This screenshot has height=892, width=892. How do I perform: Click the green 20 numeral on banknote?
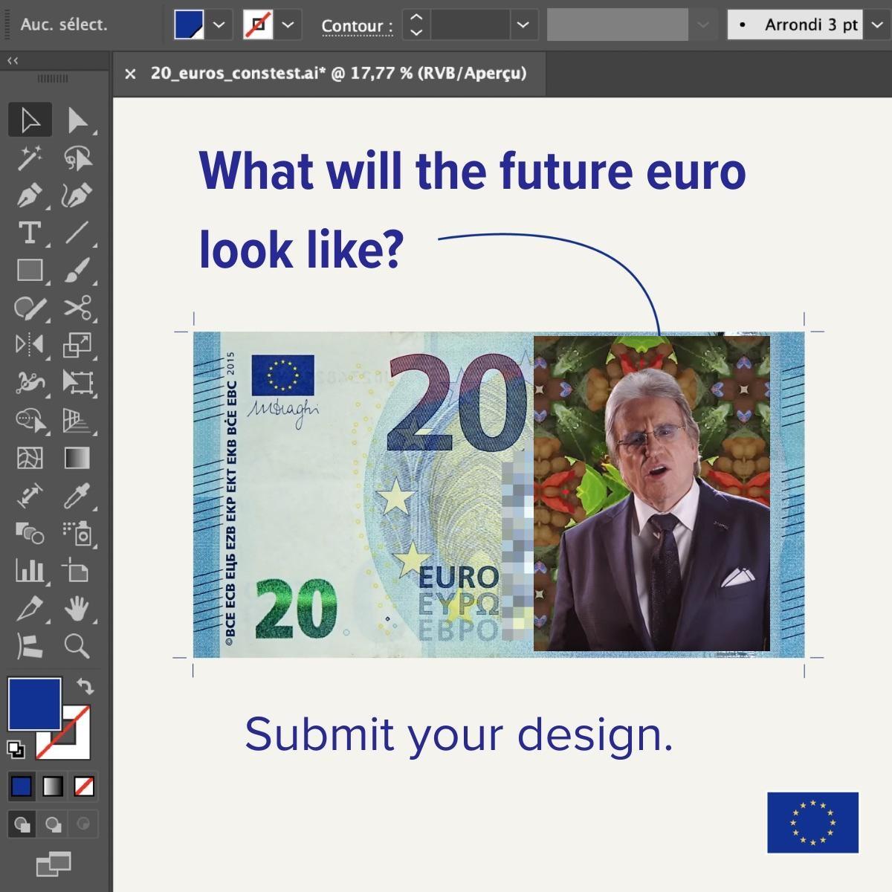[x=297, y=610]
